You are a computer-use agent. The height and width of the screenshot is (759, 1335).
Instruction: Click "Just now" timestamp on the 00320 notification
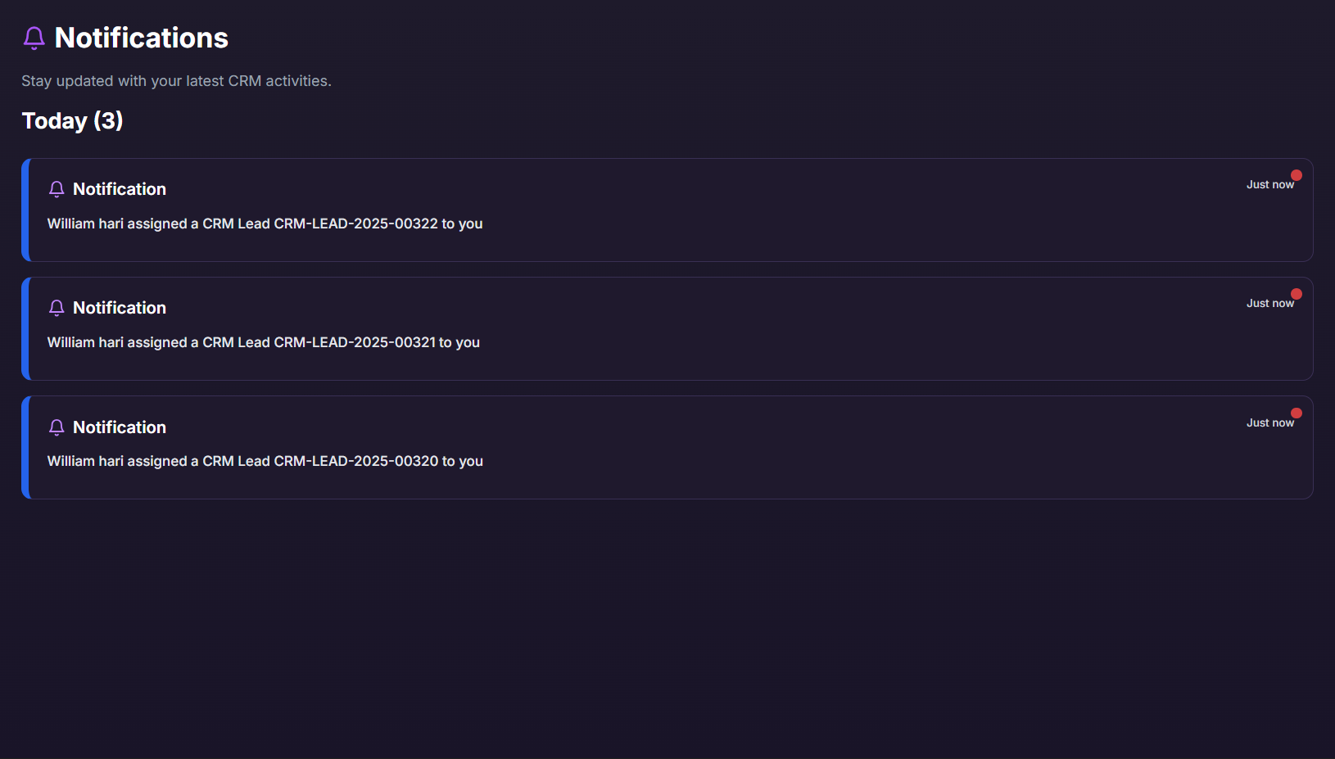click(x=1269, y=423)
